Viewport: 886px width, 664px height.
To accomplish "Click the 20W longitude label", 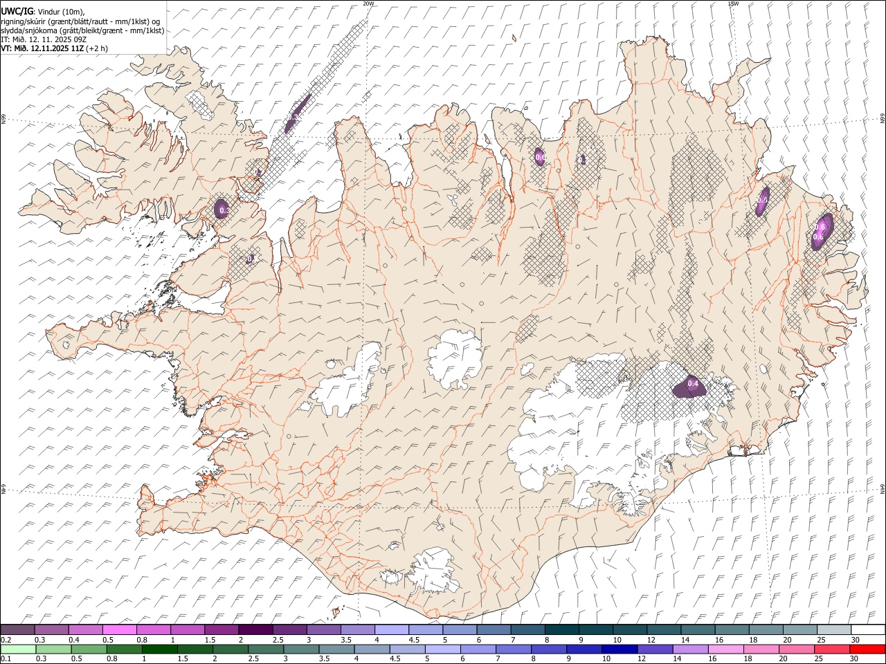I will [368, 3].
